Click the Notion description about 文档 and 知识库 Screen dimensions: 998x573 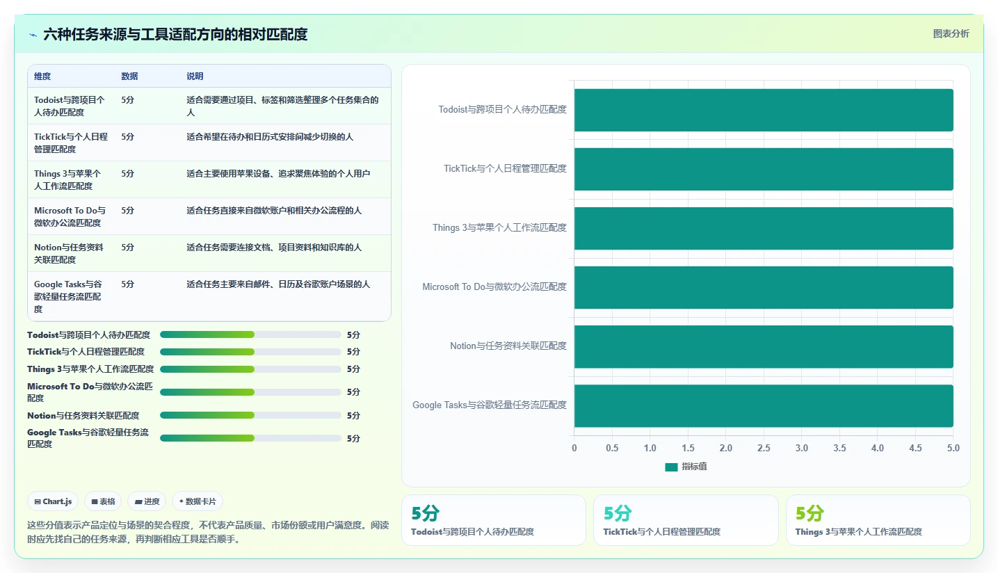pos(274,248)
